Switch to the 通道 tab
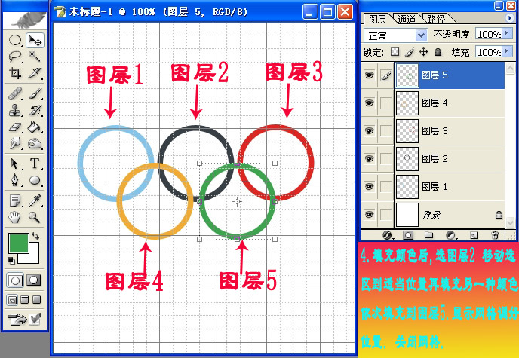Image resolution: width=519 pixels, height=358 pixels. (x=407, y=19)
